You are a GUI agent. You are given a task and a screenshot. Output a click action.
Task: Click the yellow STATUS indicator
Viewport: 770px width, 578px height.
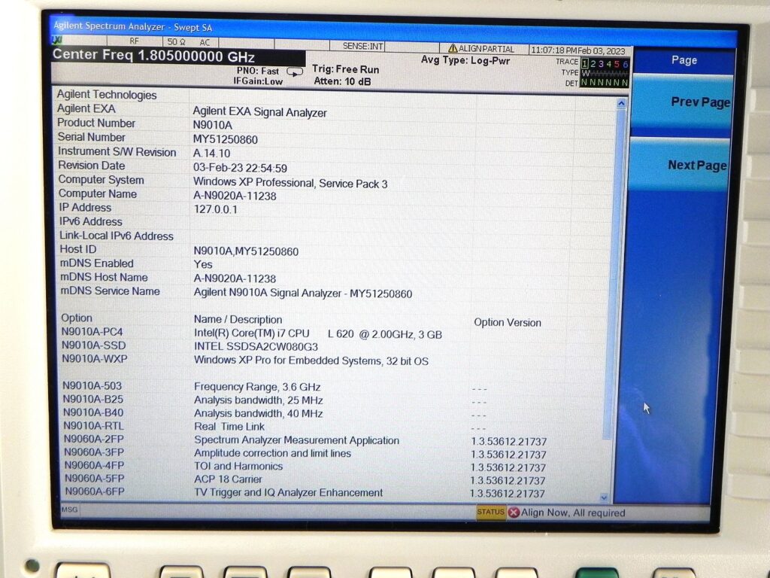[490, 512]
